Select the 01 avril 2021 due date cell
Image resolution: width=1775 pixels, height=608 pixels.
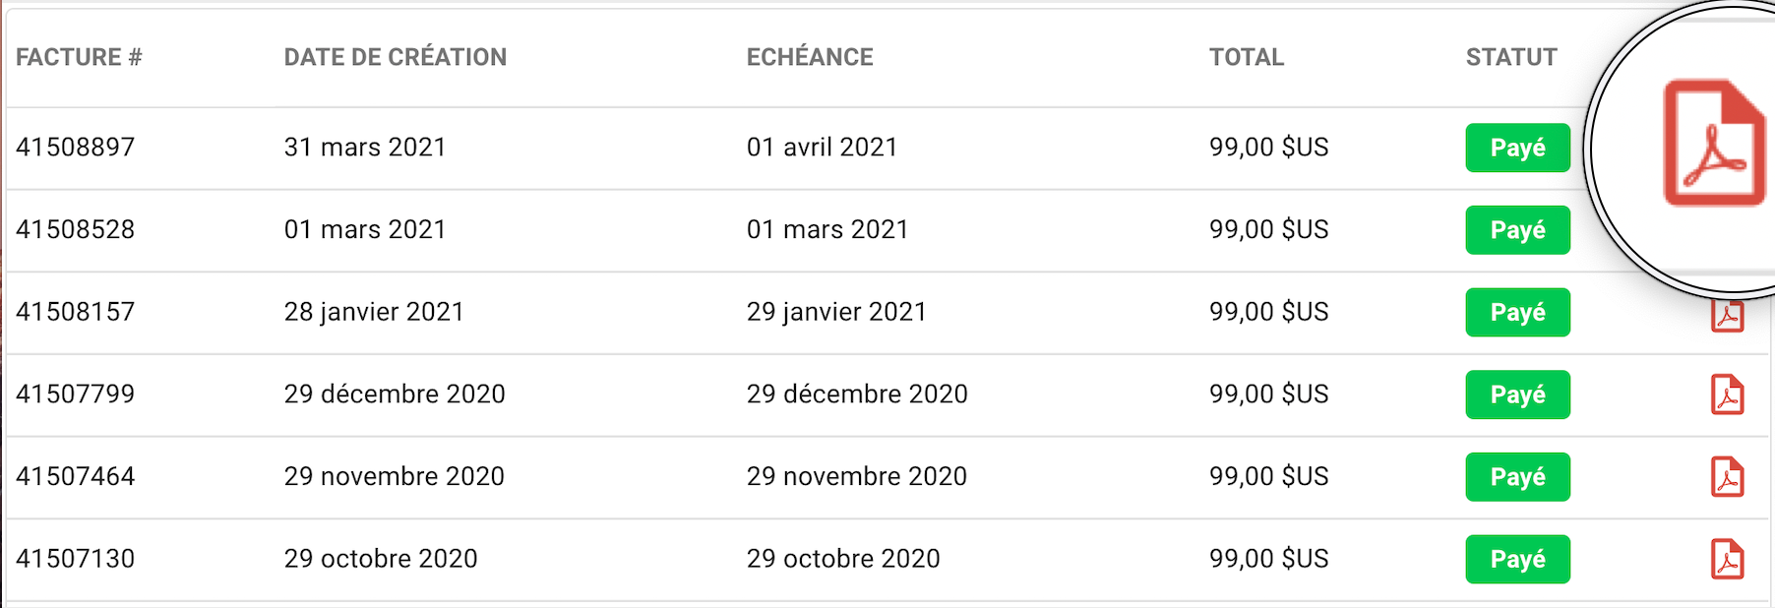point(823,148)
